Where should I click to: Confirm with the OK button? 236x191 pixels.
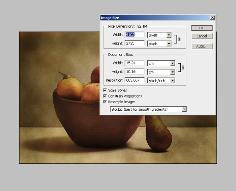pos(202,28)
